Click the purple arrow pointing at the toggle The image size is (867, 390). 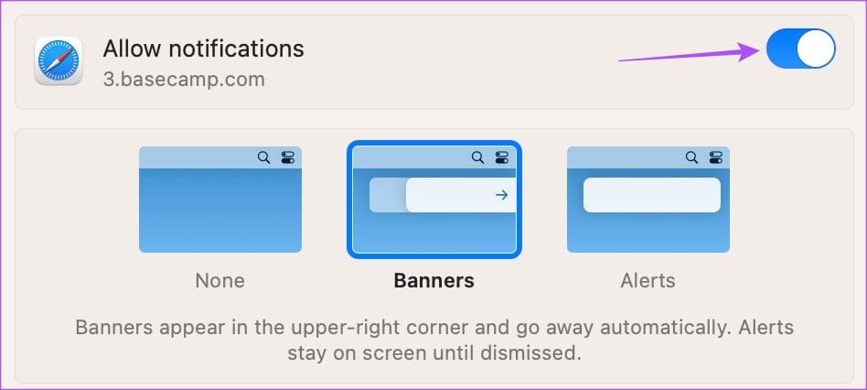point(689,54)
